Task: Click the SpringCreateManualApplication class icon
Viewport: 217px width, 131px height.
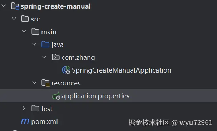Action: (66, 70)
